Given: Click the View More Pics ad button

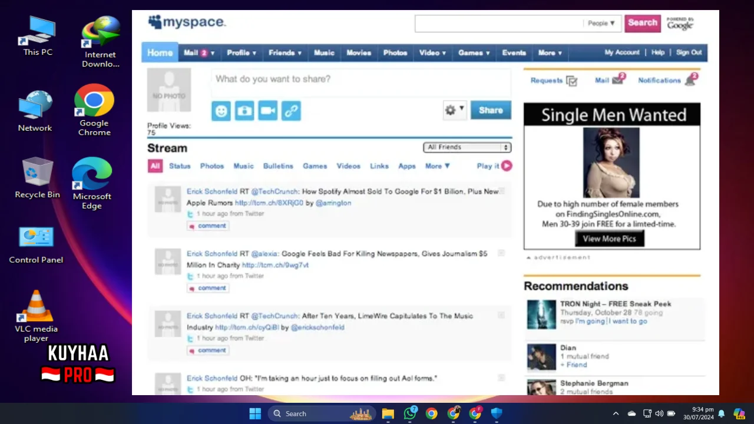Looking at the screenshot, I should [x=610, y=238].
